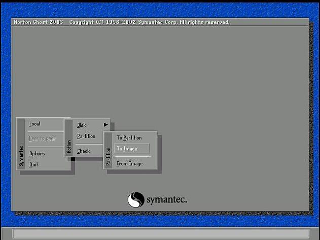The height and width of the screenshot is (240, 320).
Task: Select Partition in the Action menu
Action: click(86, 136)
